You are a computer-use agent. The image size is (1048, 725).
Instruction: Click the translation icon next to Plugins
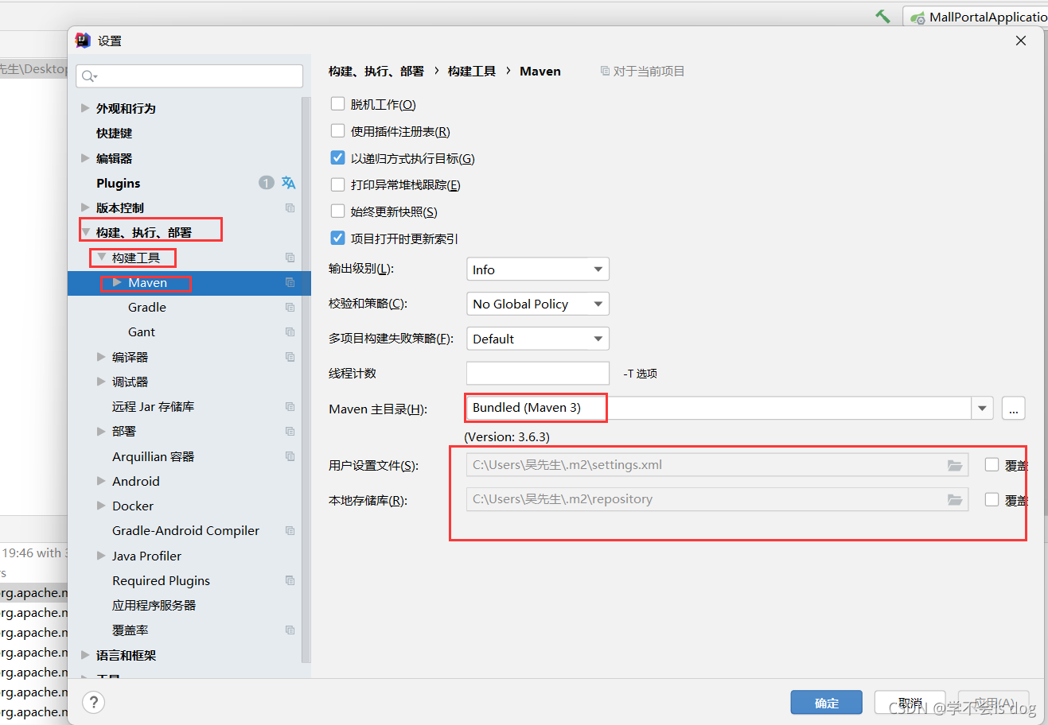[x=288, y=183]
